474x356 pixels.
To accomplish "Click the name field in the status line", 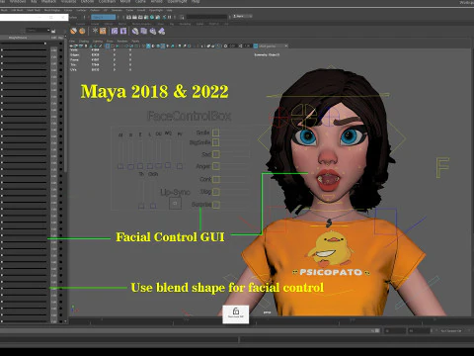I will tap(206, 17).
